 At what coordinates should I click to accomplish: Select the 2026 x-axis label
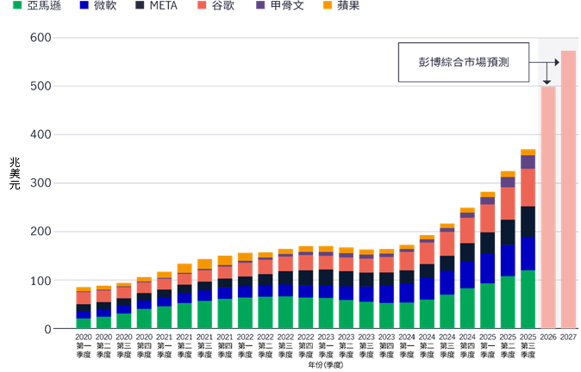548,338
